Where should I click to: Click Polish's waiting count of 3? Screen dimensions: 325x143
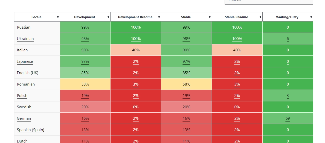point(288,96)
